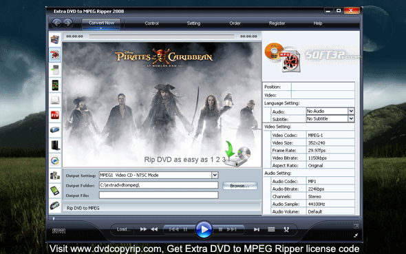Click the forward arrow navigation icon

67,23
